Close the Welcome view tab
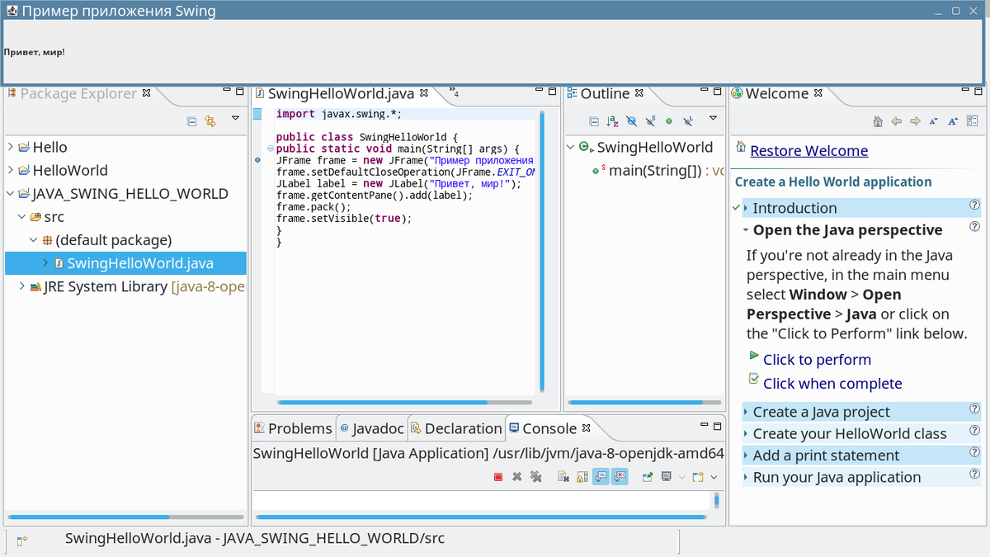This screenshot has height=557, width=990. (819, 93)
